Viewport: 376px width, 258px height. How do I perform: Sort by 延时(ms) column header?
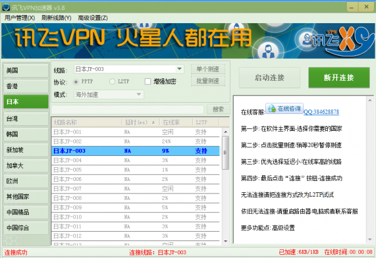click(x=141, y=122)
